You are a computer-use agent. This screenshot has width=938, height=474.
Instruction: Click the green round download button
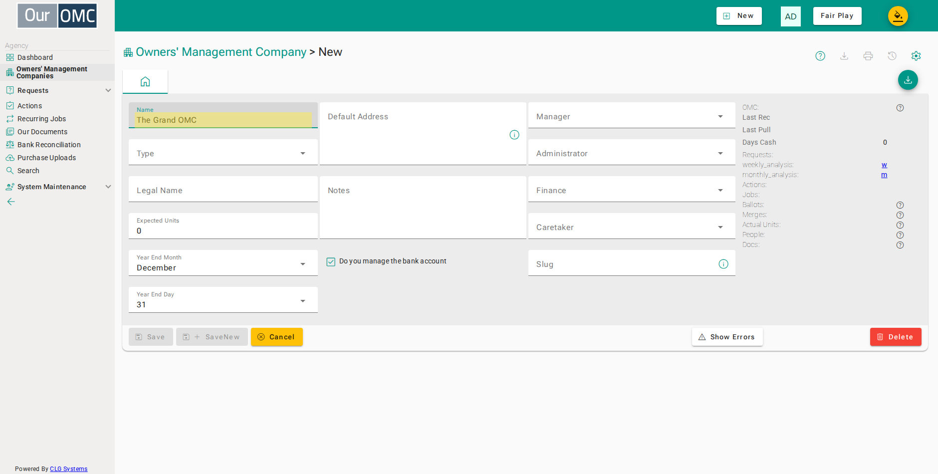908,80
